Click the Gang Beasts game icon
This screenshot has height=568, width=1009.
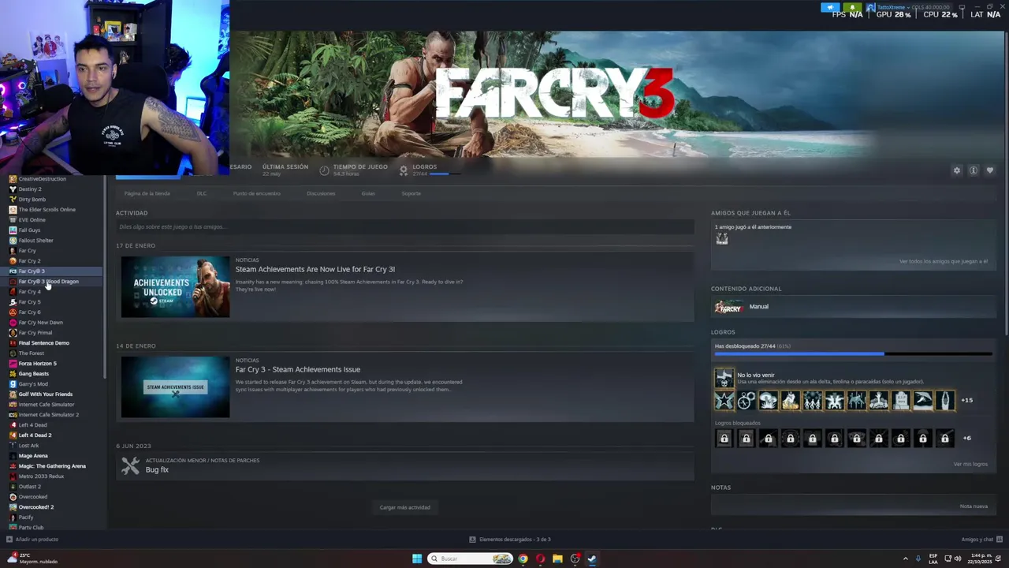[13, 374]
